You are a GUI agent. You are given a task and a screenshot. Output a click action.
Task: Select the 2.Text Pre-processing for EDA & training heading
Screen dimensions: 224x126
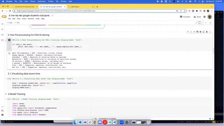[x=29, y=35]
